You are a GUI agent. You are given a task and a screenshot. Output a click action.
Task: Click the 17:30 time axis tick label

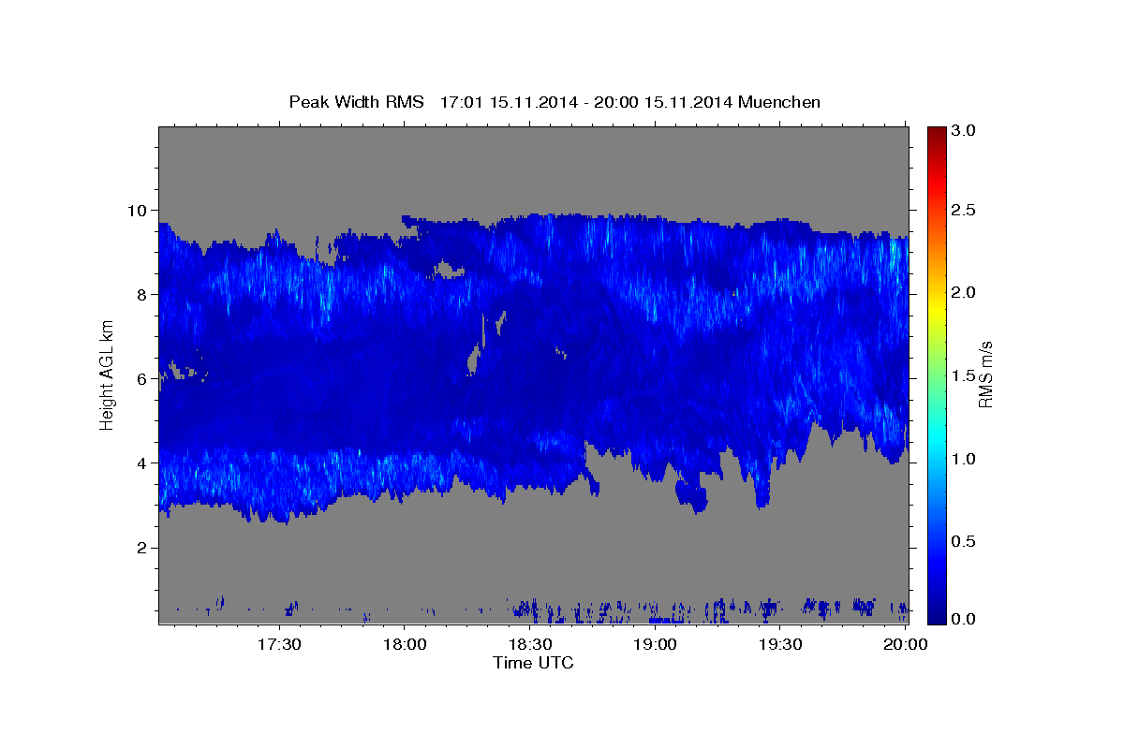click(279, 645)
